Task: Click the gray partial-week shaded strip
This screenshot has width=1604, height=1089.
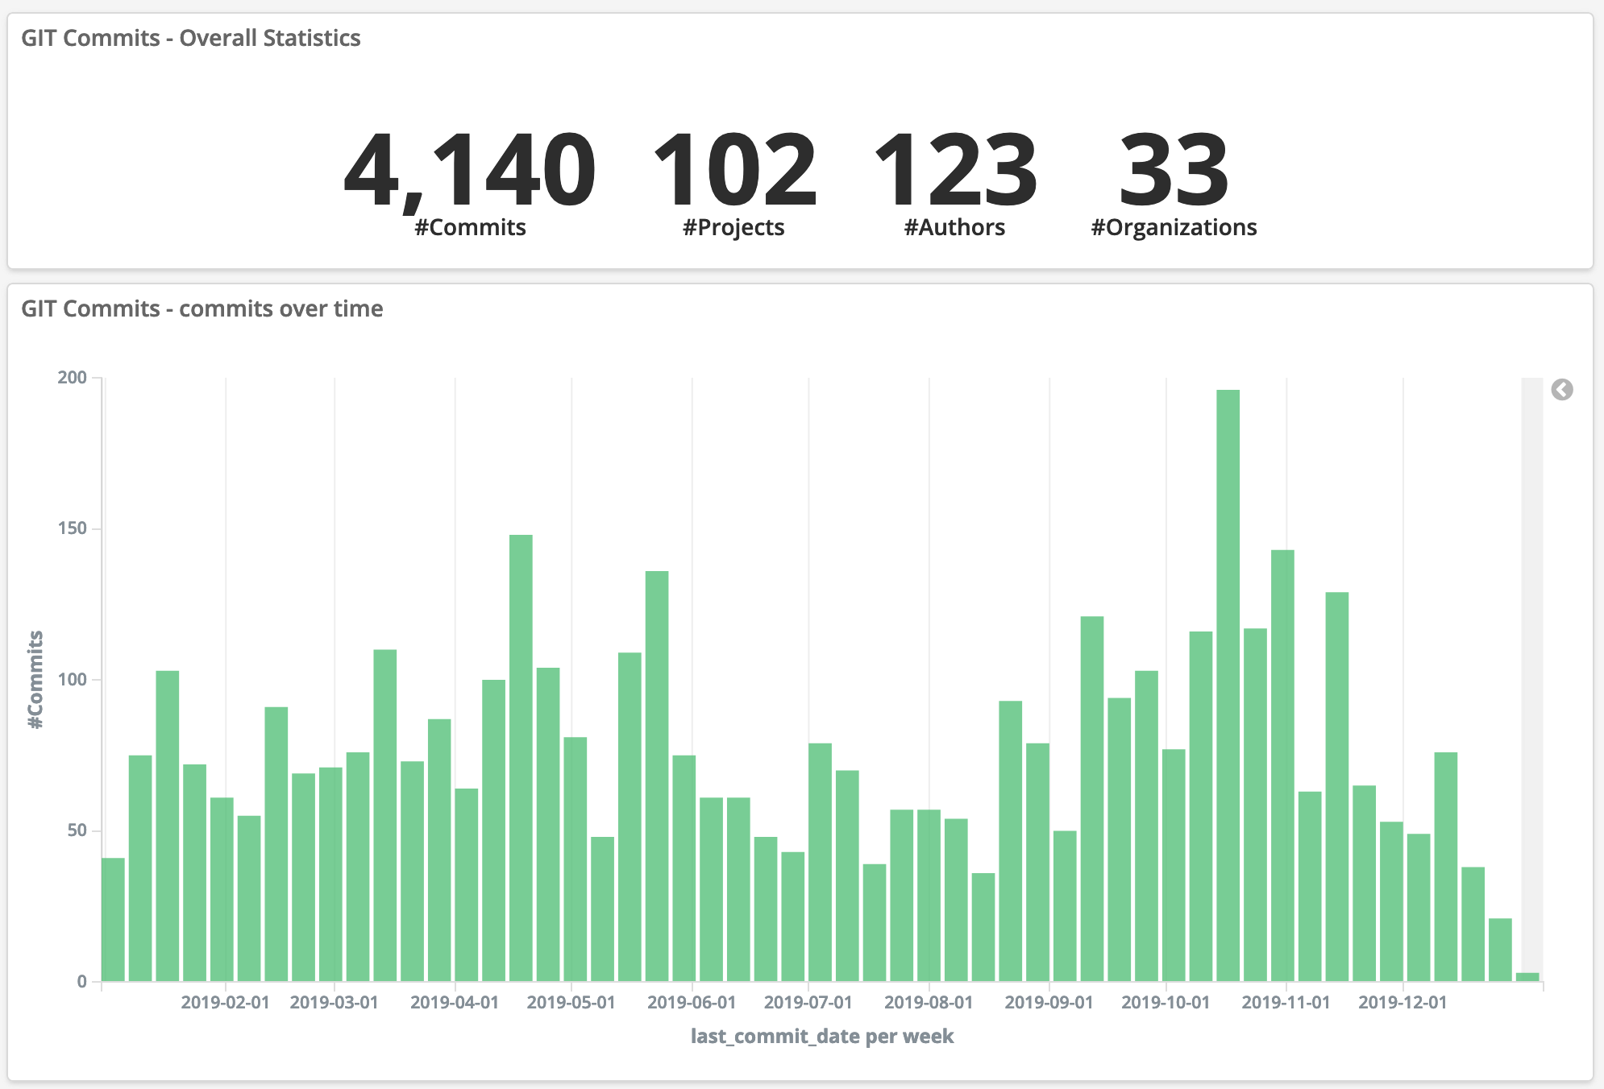Action: [x=1531, y=644]
